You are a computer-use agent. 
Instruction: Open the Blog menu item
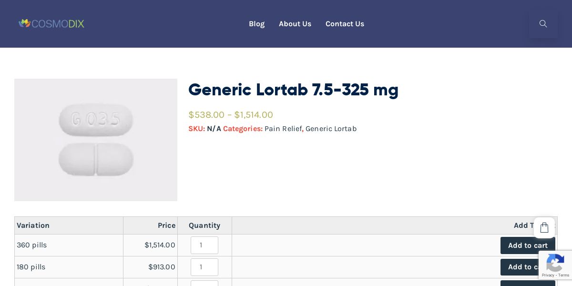(x=256, y=24)
